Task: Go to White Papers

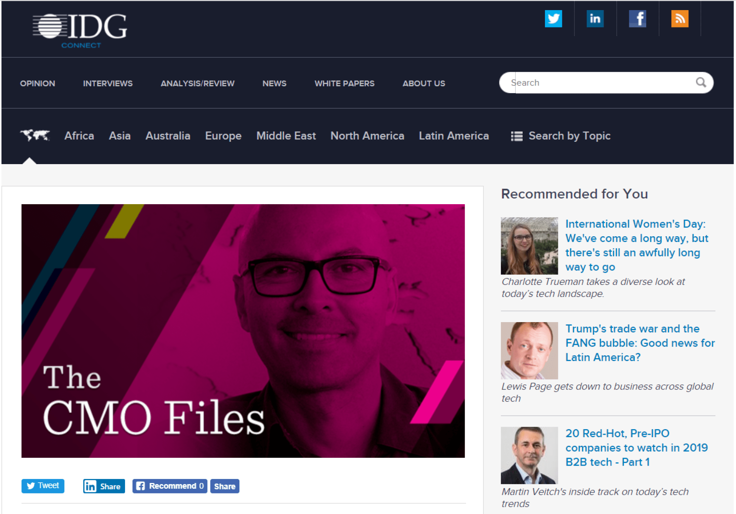Action: click(344, 83)
